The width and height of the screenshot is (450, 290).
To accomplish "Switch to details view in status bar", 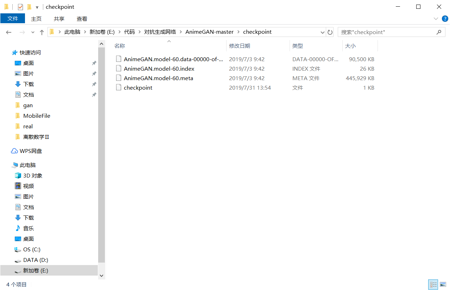I will coord(433,284).
